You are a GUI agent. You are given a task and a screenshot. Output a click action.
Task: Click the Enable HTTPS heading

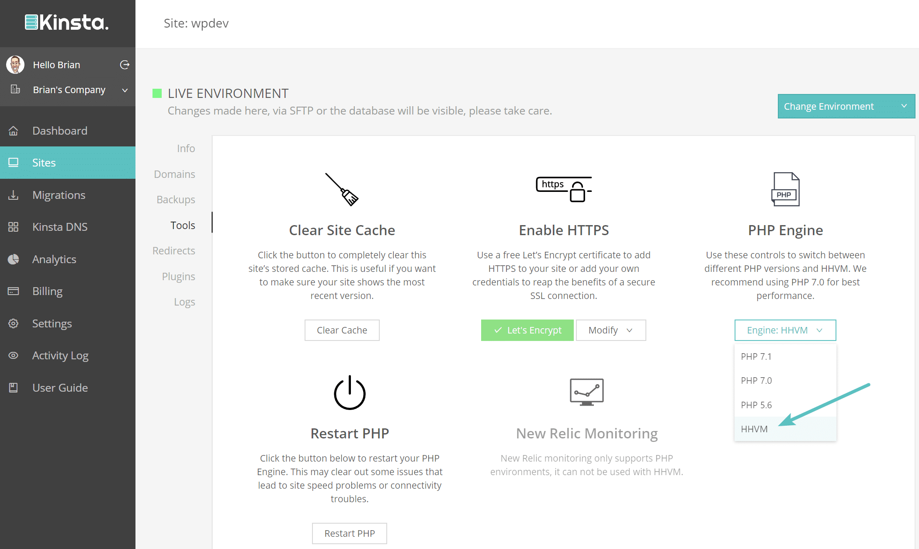pyautogui.click(x=564, y=230)
